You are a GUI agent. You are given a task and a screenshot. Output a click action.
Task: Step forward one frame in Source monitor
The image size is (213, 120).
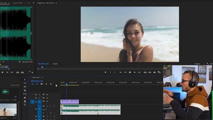pyautogui.click(x=7, y=72)
